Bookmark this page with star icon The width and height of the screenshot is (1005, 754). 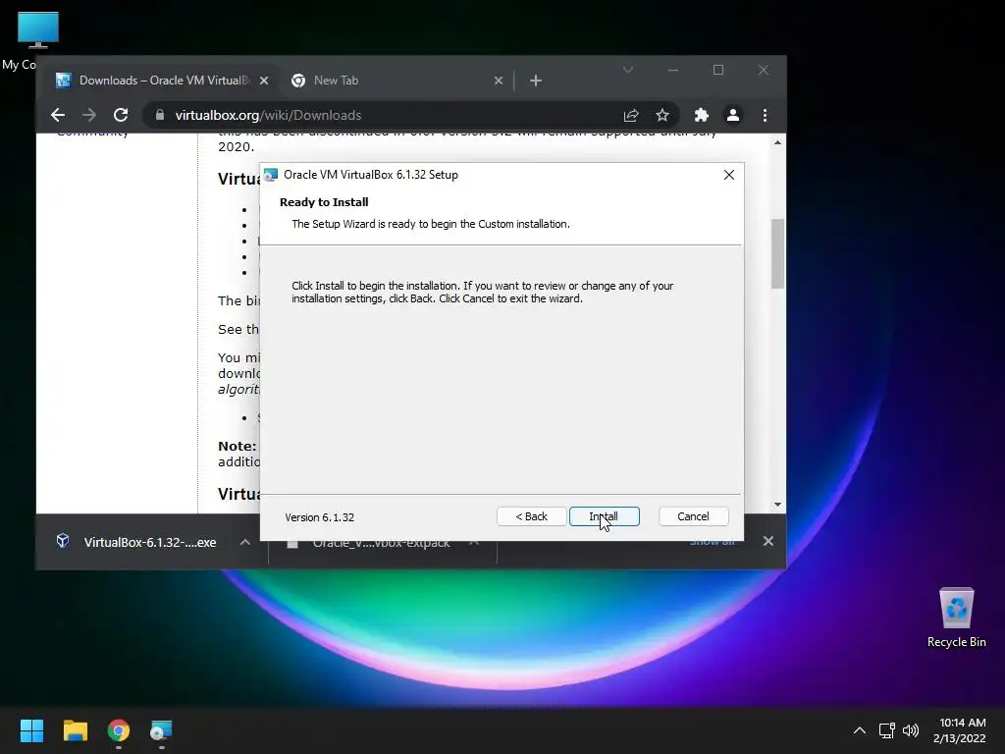click(662, 116)
